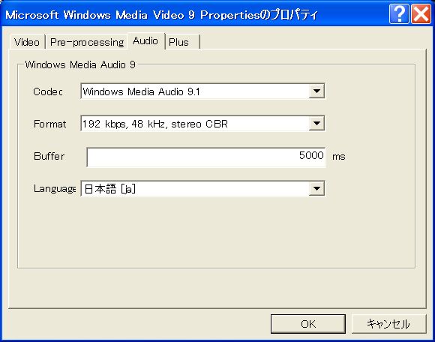
Task: Click the dialog title bar text
Action: 161,15
